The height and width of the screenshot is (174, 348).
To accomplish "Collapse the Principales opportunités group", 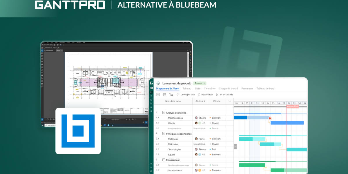I will coord(164,134).
